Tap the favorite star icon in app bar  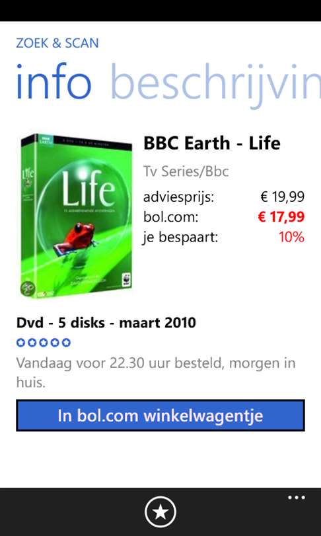pyautogui.click(x=160, y=512)
